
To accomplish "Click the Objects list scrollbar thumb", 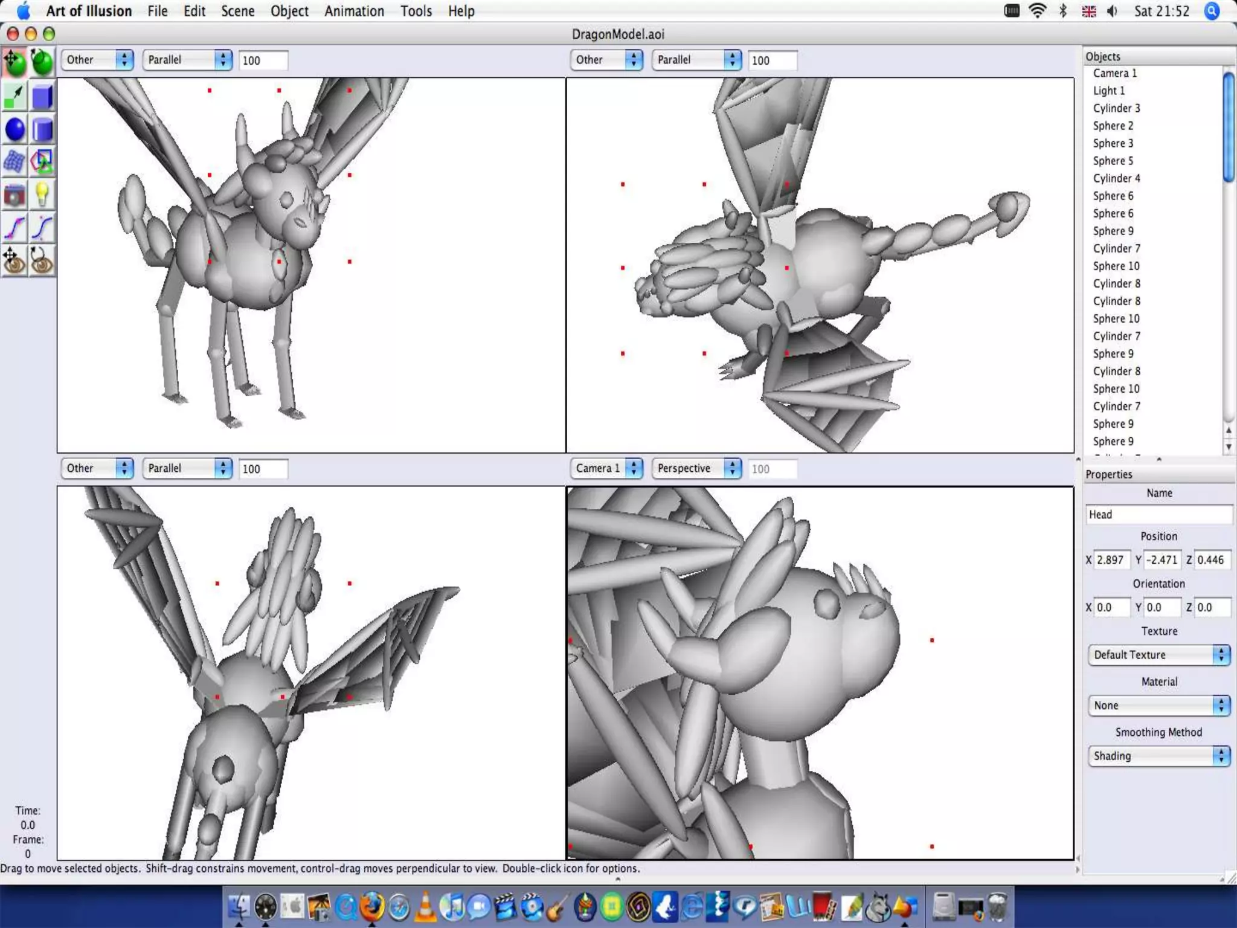I will tap(1228, 127).
